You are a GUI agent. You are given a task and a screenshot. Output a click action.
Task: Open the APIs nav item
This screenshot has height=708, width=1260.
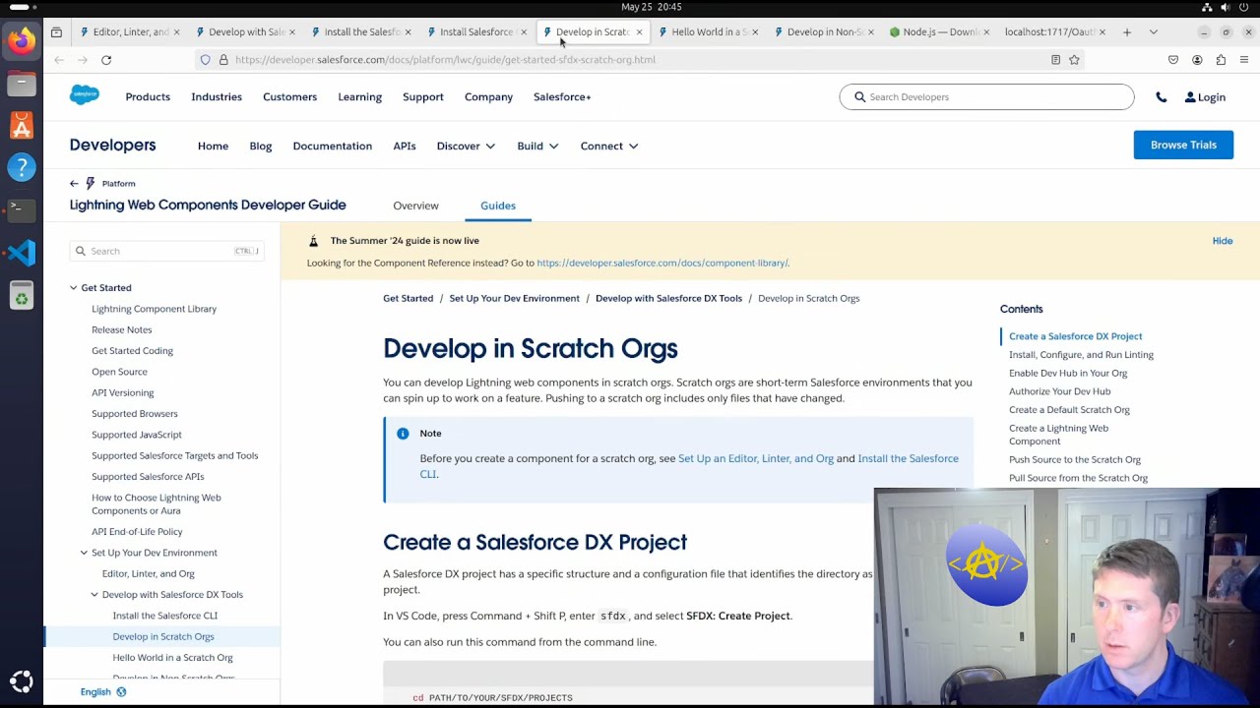(x=405, y=146)
